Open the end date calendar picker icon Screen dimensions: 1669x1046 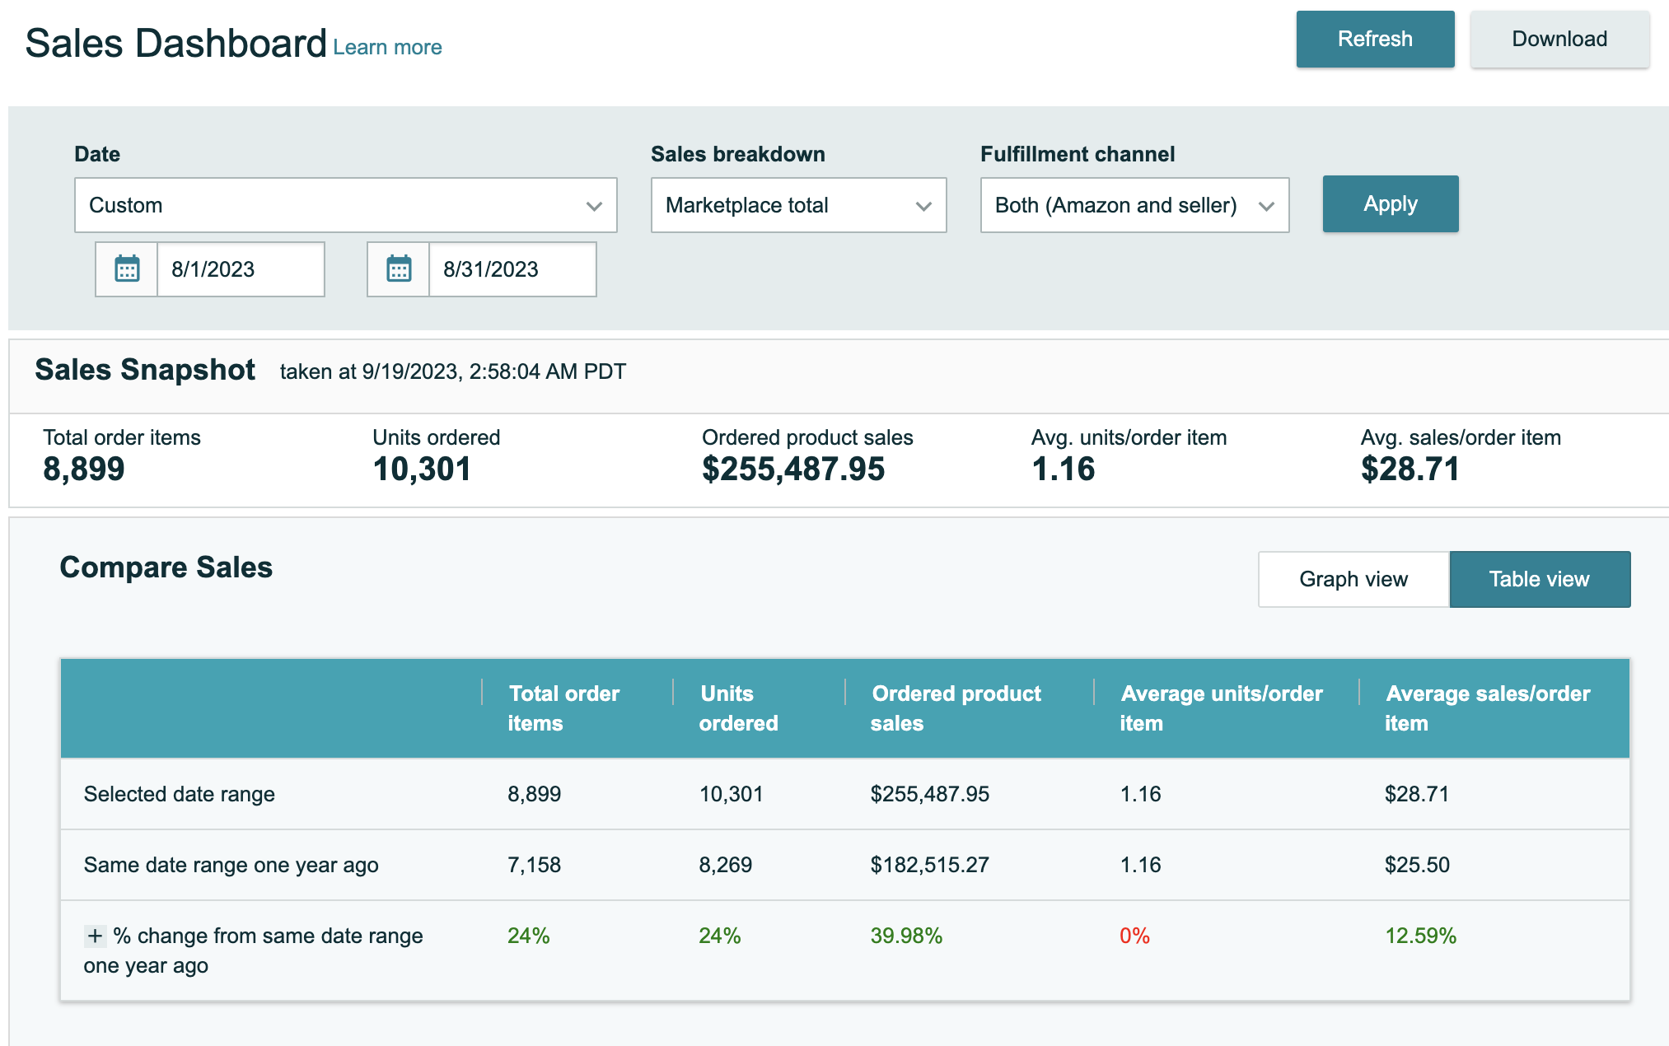coord(399,269)
